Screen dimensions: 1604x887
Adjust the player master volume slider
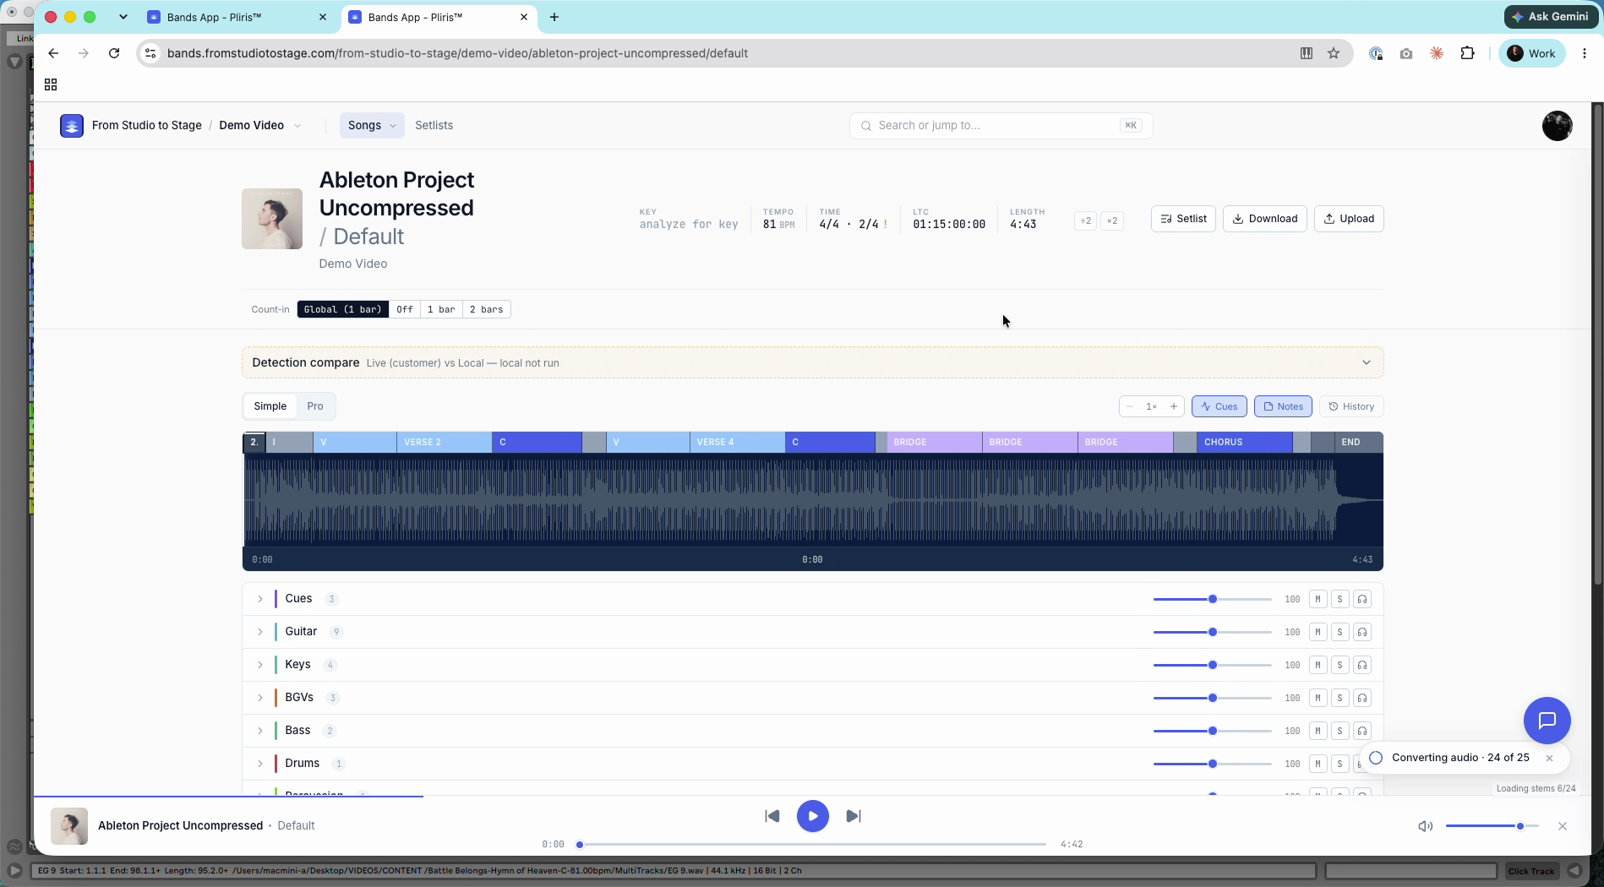tap(1492, 826)
